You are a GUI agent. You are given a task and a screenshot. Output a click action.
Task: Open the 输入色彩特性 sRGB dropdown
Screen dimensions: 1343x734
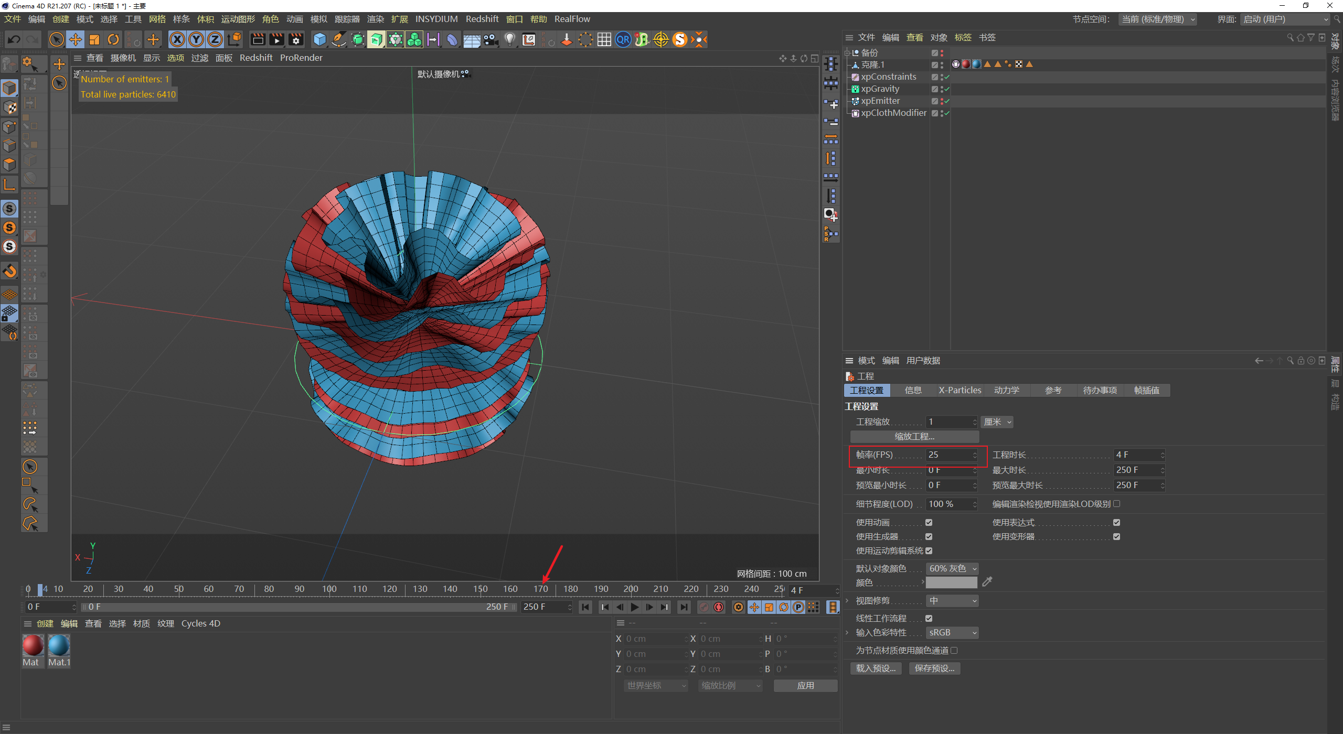tap(952, 633)
